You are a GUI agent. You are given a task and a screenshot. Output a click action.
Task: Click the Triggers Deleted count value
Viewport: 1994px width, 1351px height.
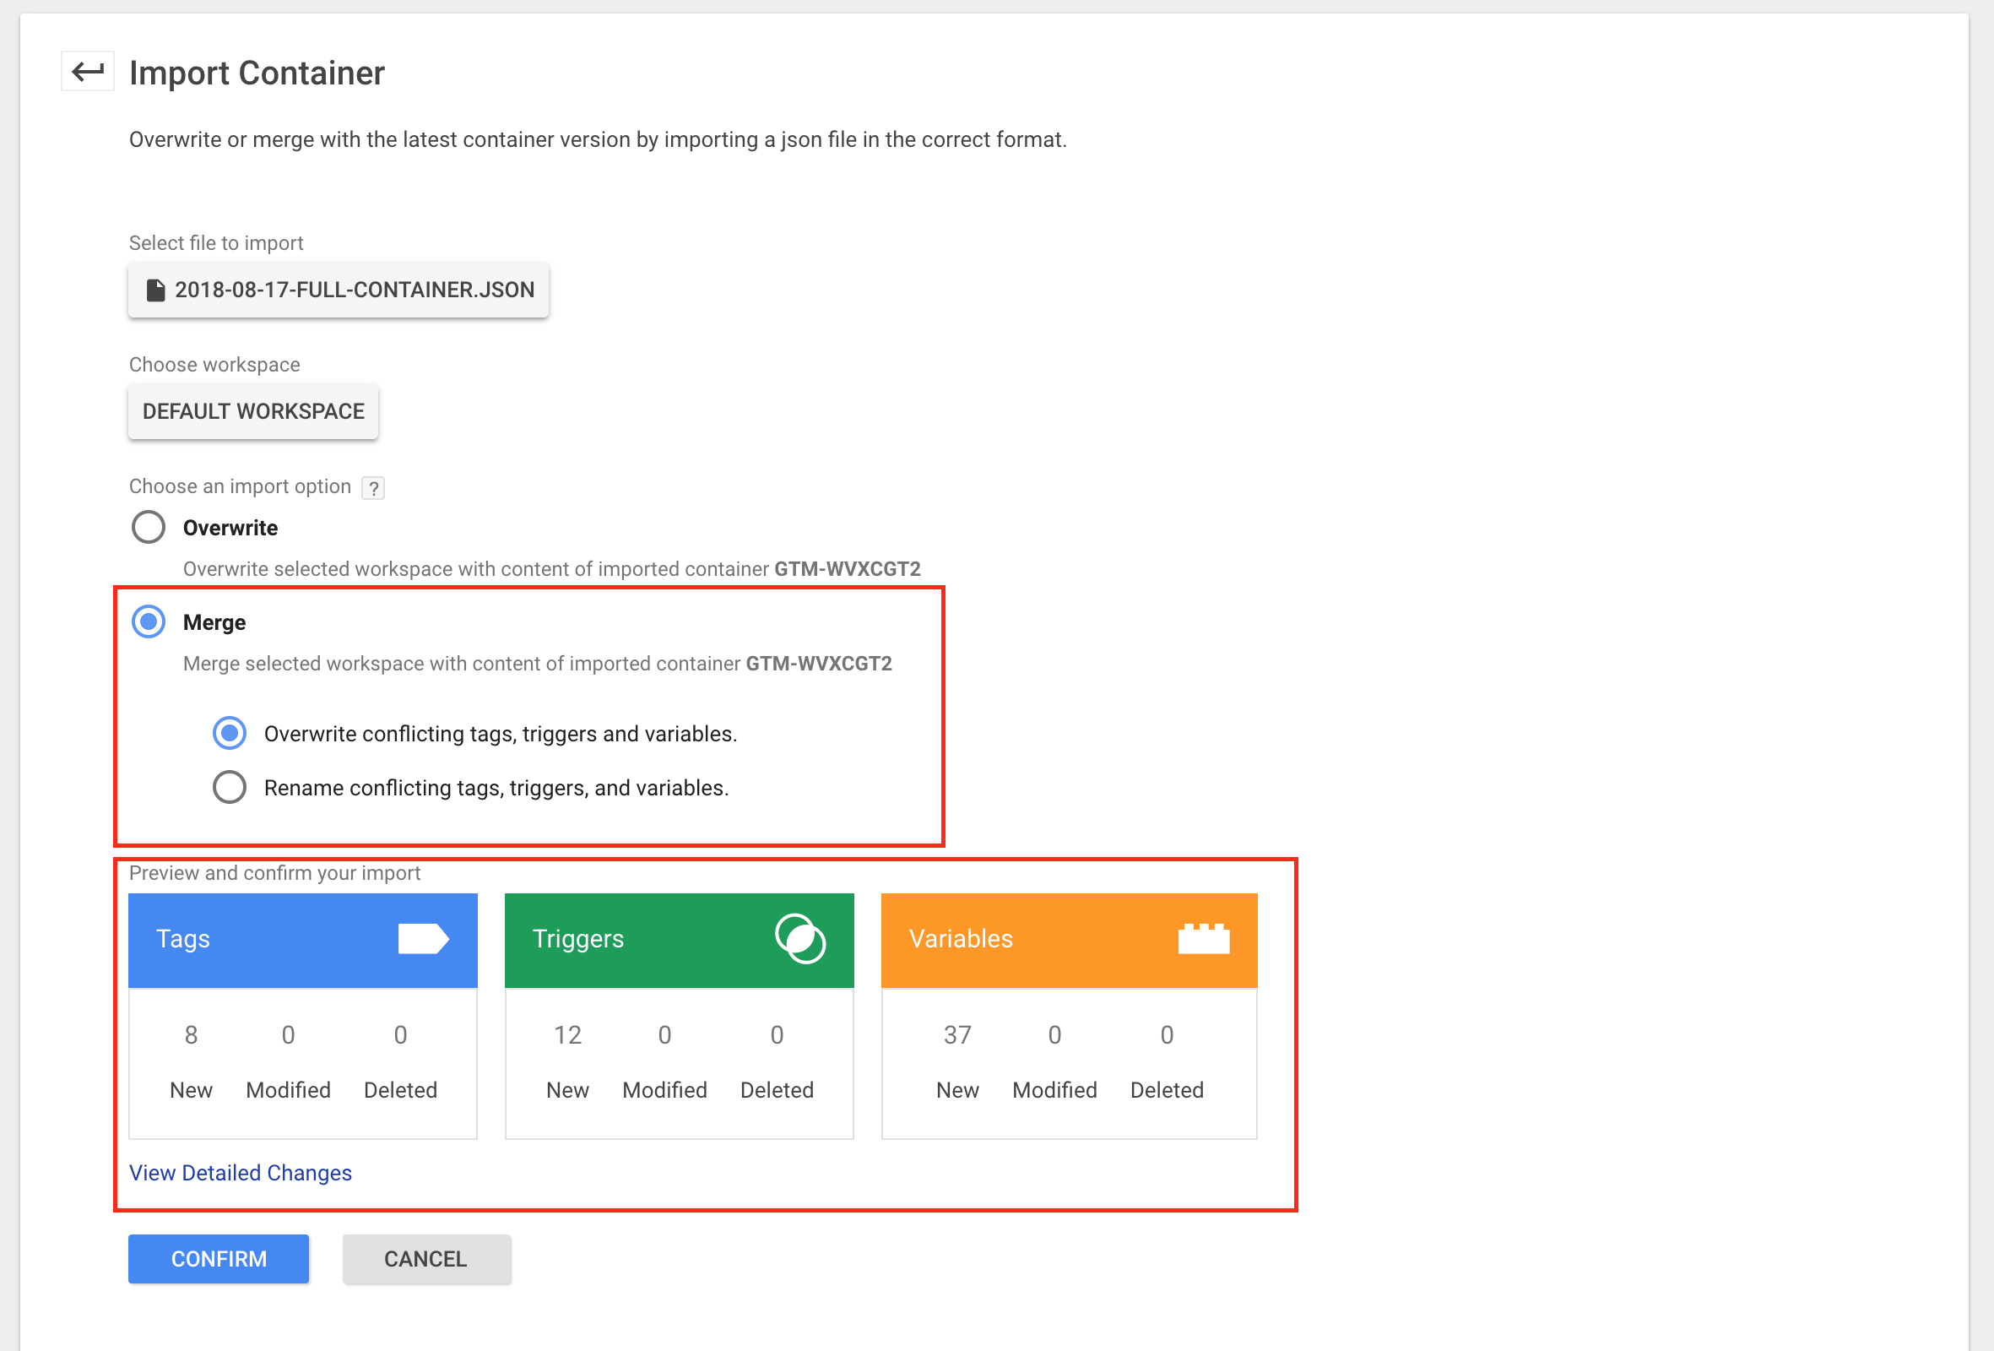[x=777, y=1035]
